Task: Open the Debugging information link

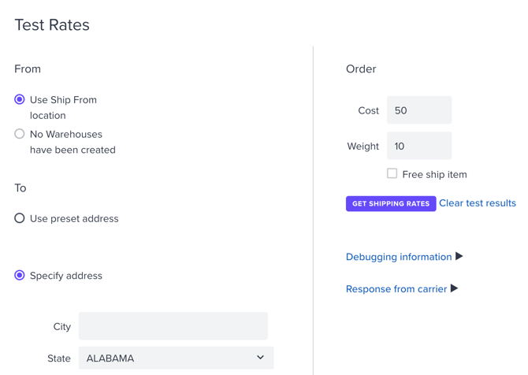Action: (x=399, y=257)
